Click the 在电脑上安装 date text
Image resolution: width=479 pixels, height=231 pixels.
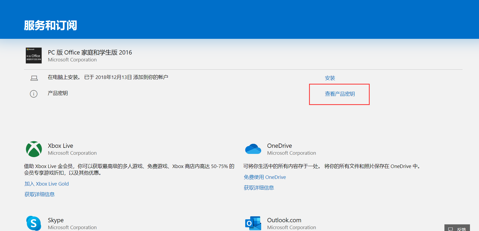click(108, 77)
